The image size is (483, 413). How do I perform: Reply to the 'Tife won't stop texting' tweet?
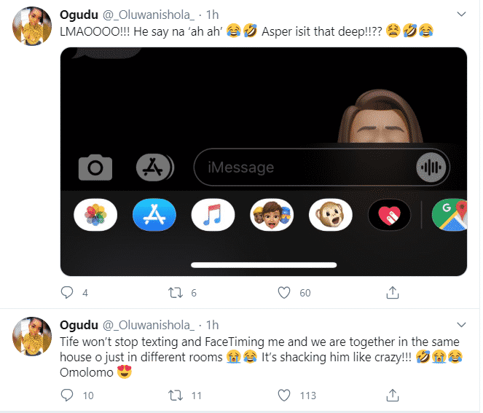(x=67, y=396)
